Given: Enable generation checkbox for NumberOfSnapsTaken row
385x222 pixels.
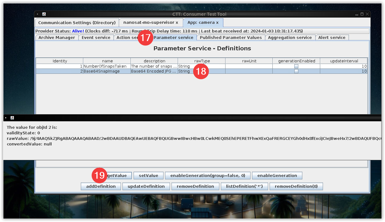Looking at the screenshot, I should tap(296, 66).
